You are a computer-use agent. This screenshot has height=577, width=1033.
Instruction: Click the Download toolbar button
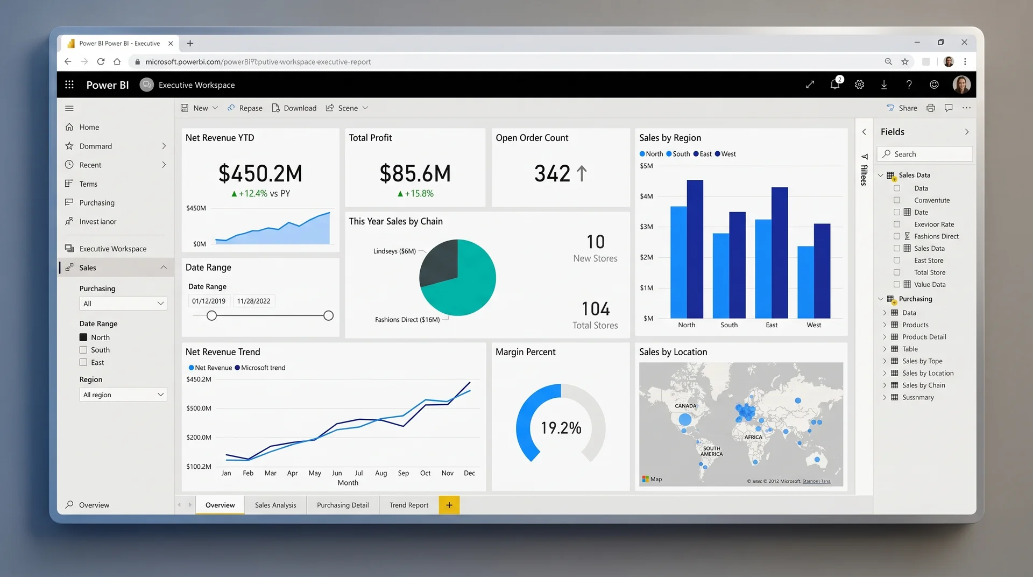(x=294, y=108)
